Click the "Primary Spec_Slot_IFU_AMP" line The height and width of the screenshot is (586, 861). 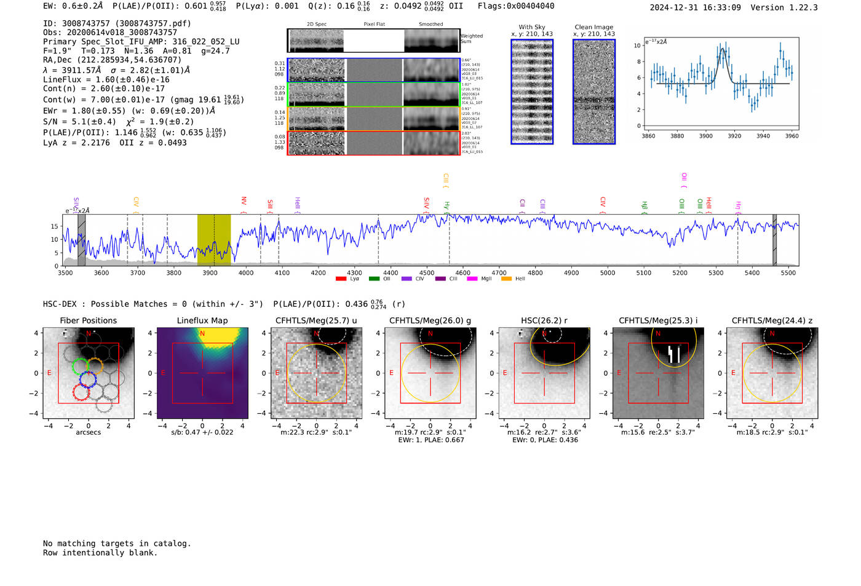click(141, 42)
